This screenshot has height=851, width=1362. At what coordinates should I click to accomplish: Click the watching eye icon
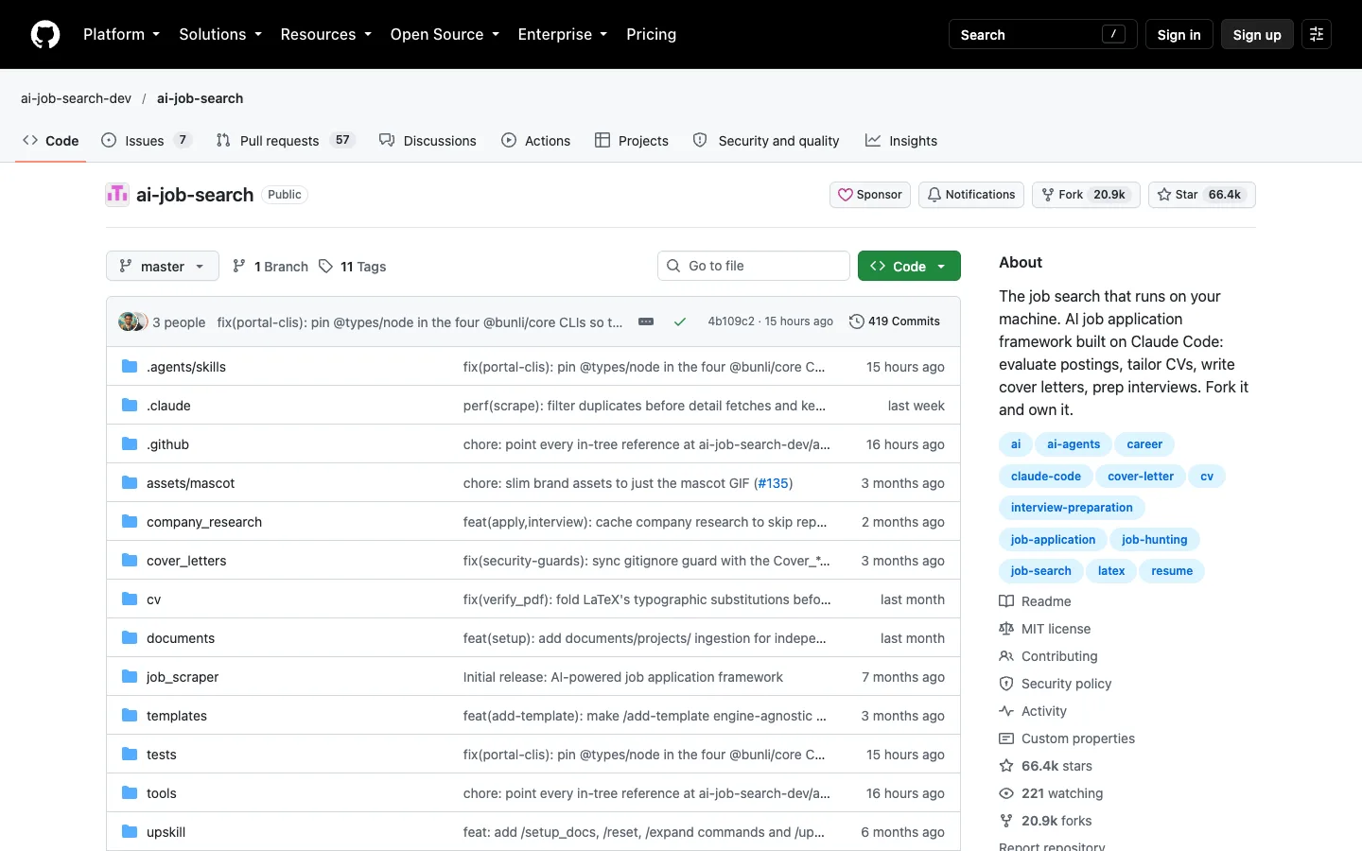[1006, 793]
